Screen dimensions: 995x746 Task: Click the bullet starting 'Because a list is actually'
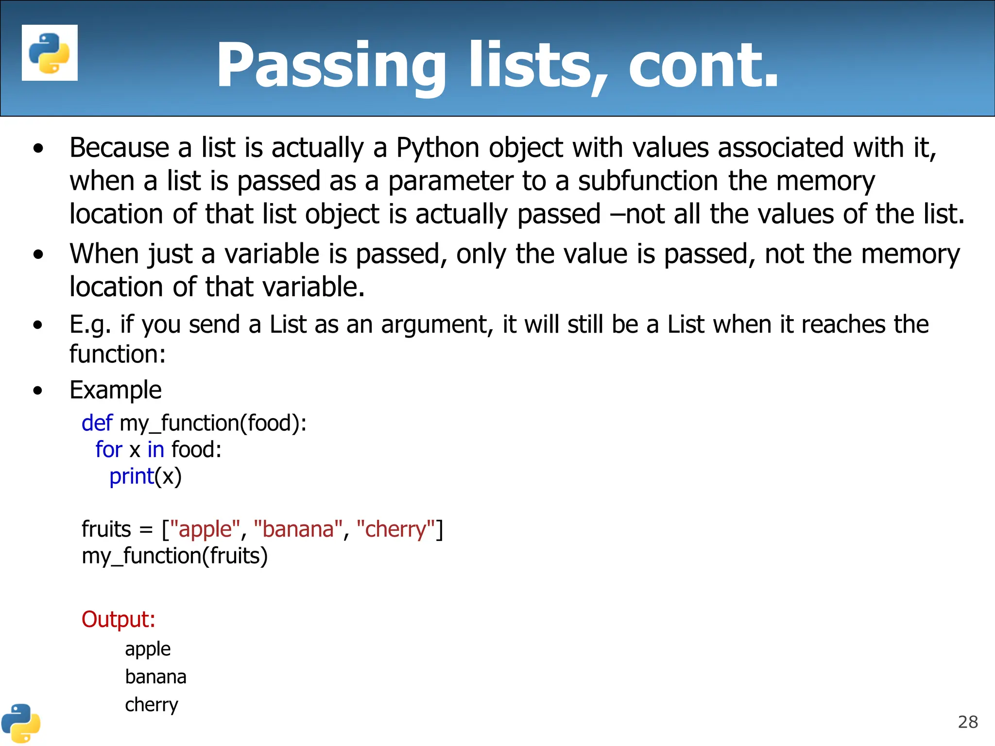click(517, 181)
